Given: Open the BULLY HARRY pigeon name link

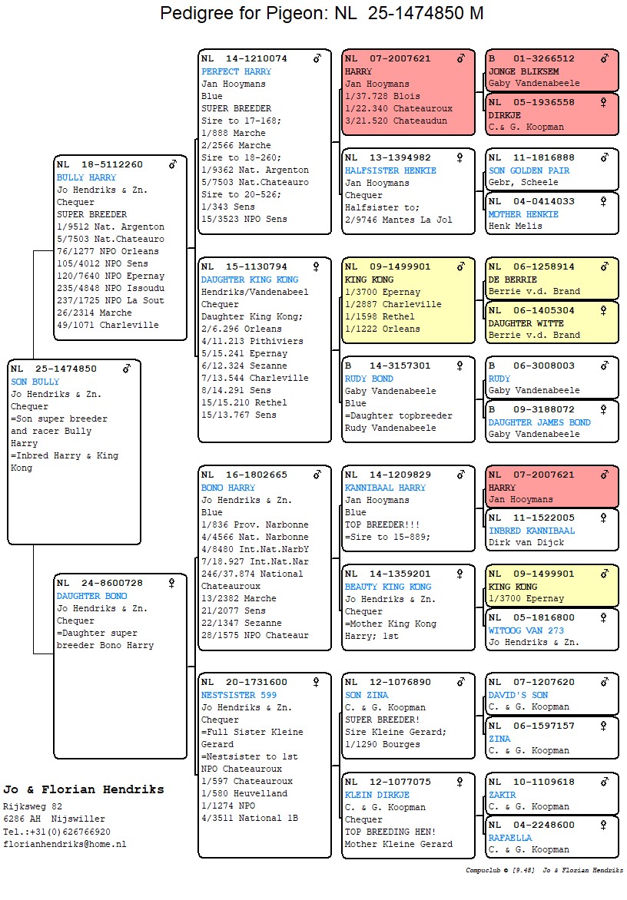Looking at the screenshot, I should click(86, 177).
